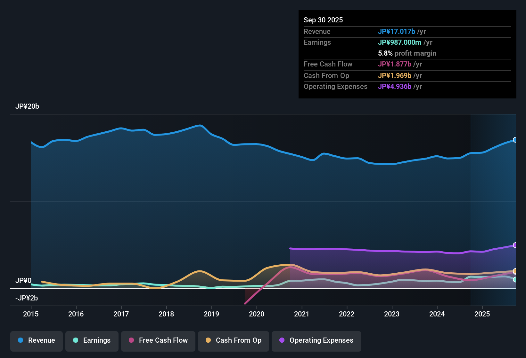The image size is (526, 358).
Task: Collapse the Cash From Op legend entry
Action: 233,340
